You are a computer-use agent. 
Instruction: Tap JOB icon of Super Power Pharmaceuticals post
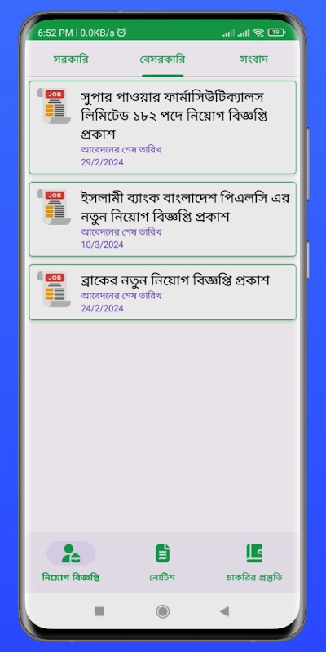pos(54,106)
